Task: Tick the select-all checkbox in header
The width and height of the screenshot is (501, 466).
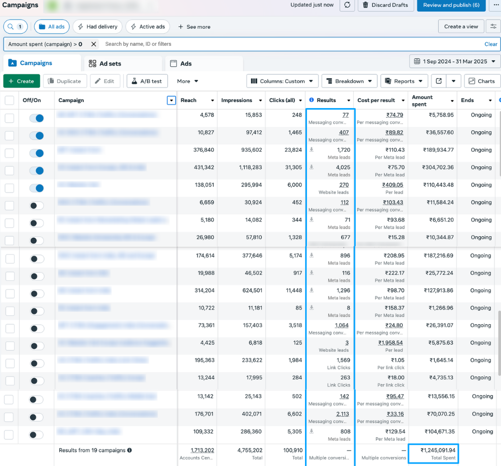Action: pos(10,101)
